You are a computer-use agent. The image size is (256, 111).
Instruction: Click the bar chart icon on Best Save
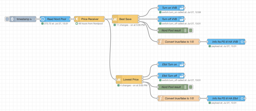tap(115, 19)
